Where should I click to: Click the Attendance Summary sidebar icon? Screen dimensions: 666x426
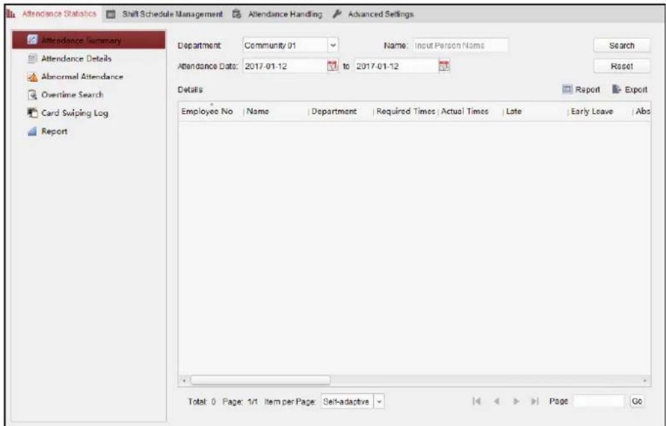(32, 40)
